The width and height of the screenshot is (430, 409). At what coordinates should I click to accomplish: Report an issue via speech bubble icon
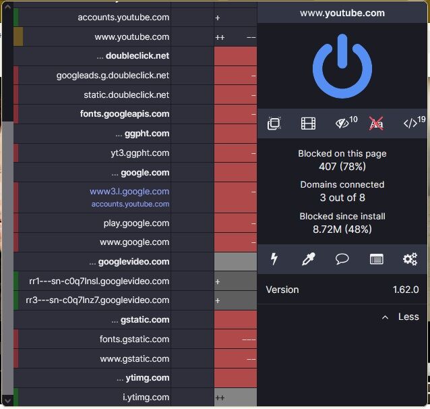(342, 258)
